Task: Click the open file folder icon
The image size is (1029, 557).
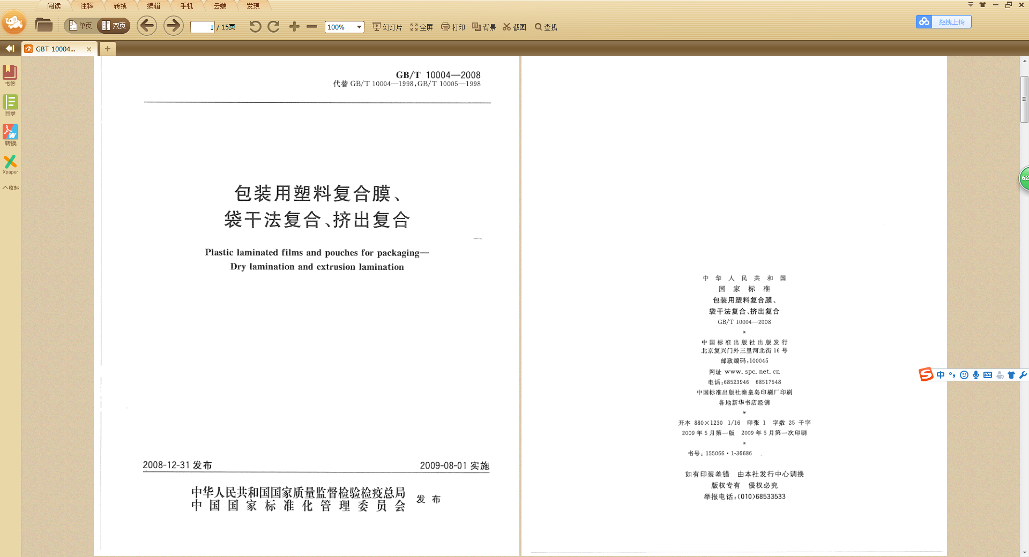Action: coord(43,25)
